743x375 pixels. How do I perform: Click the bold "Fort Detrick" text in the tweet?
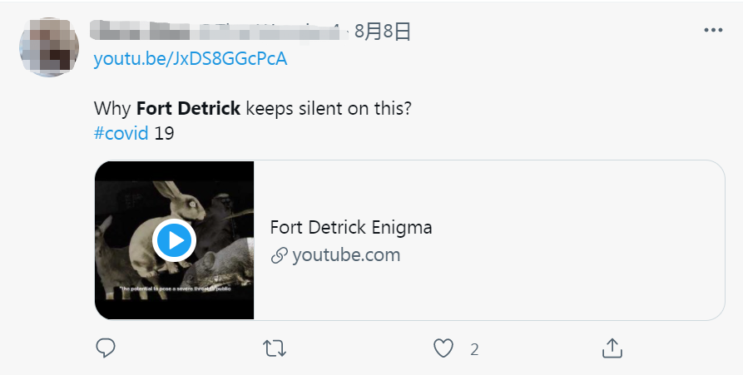click(x=188, y=109)
